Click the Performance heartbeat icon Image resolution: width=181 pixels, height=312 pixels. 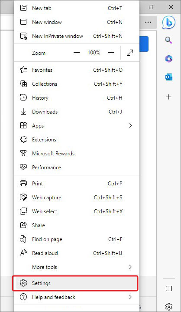23,168
